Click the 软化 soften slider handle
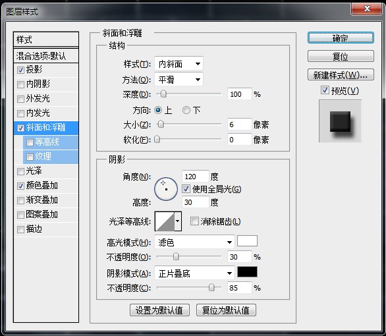386x336 pixels. pos(157,139)
